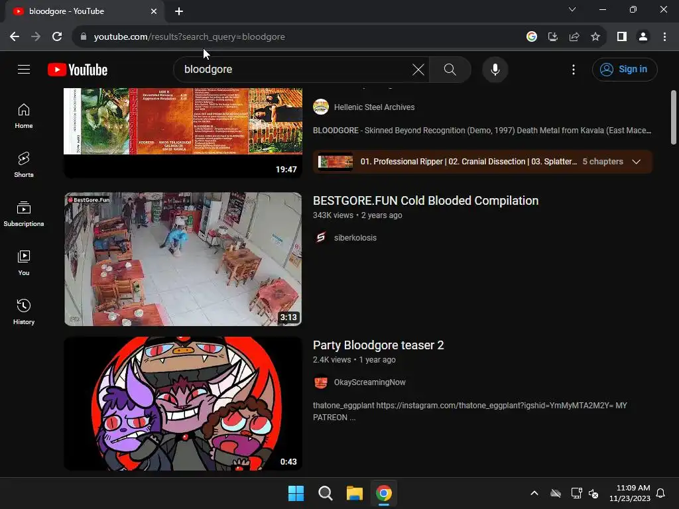Show hidden system tray icons
Image resolution: width=679 pixels, height=509 pixels.
(x=534, y=493)
